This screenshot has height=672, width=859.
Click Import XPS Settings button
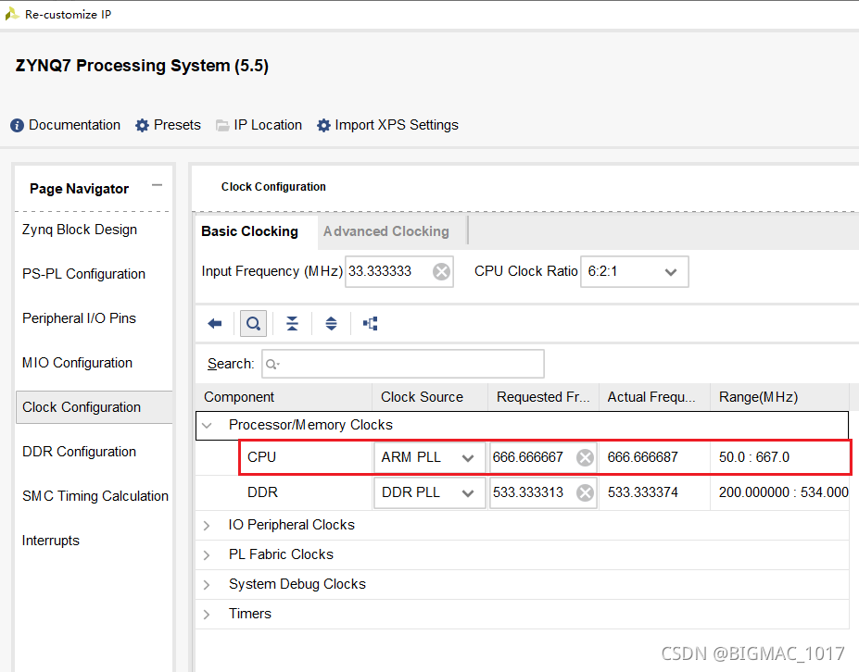397,125
